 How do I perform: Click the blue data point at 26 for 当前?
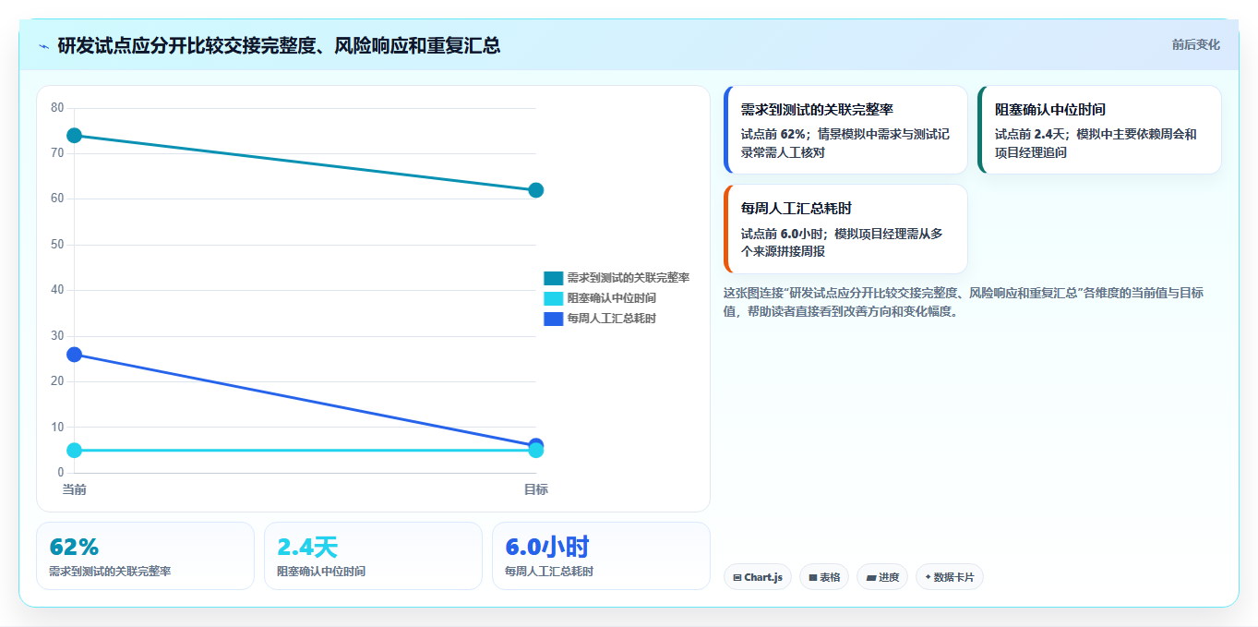coord(75,355)
